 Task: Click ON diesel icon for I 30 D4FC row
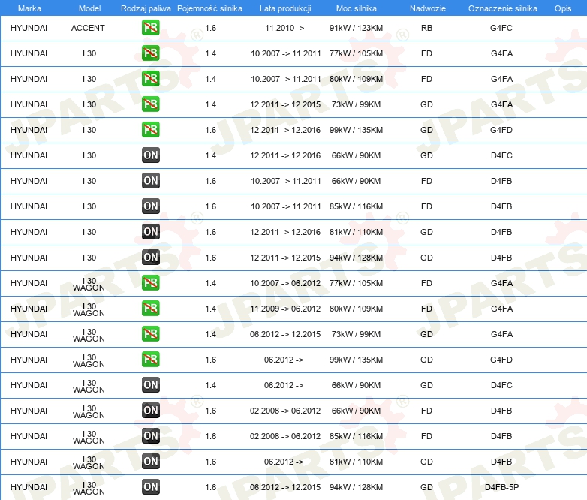(x=150, y=155)
